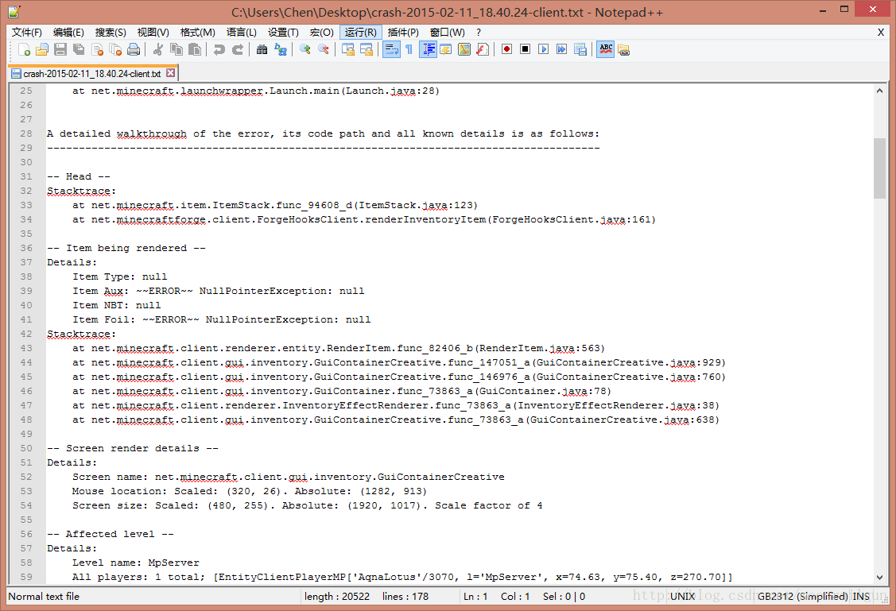Click 'Ln : 1' status bar field
Screen dimensions: 896x611
tap(475, 596)
